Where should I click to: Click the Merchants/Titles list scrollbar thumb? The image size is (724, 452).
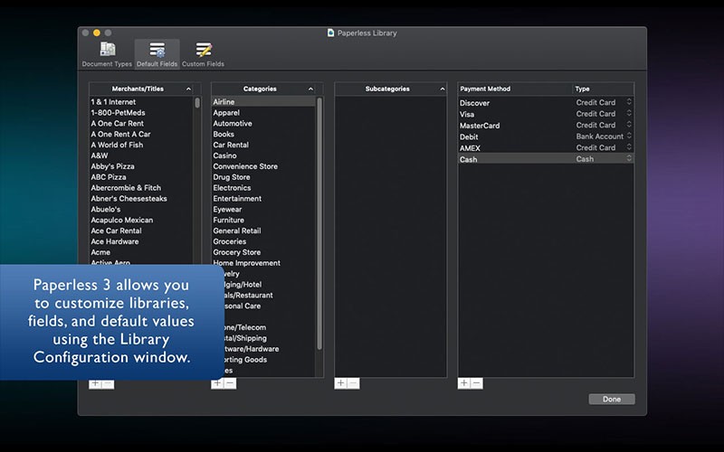pyautogui.click(x=197, y=102)
